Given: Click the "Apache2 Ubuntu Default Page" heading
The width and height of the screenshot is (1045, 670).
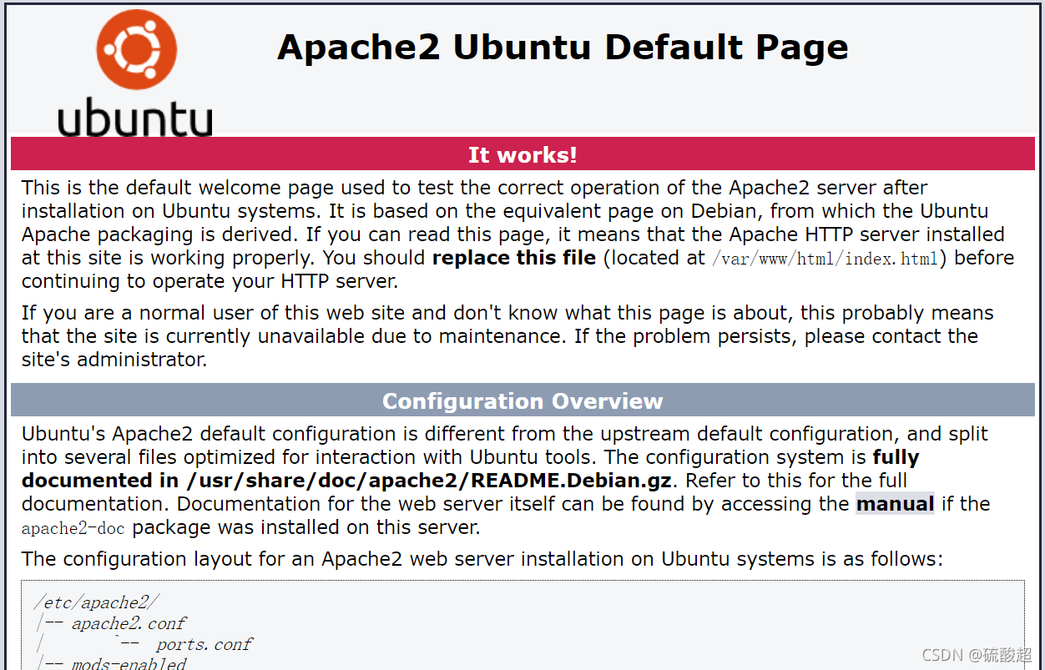Looking at the screenshot, I should click(x=563, y=47).
